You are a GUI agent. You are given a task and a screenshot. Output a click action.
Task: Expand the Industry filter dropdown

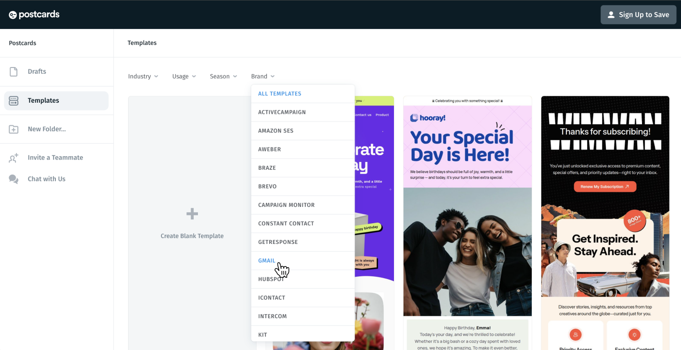(143, 76)
